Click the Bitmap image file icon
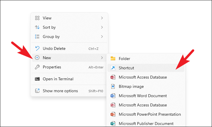This screenshot has width=212, height=127. (x=113, y=86)
